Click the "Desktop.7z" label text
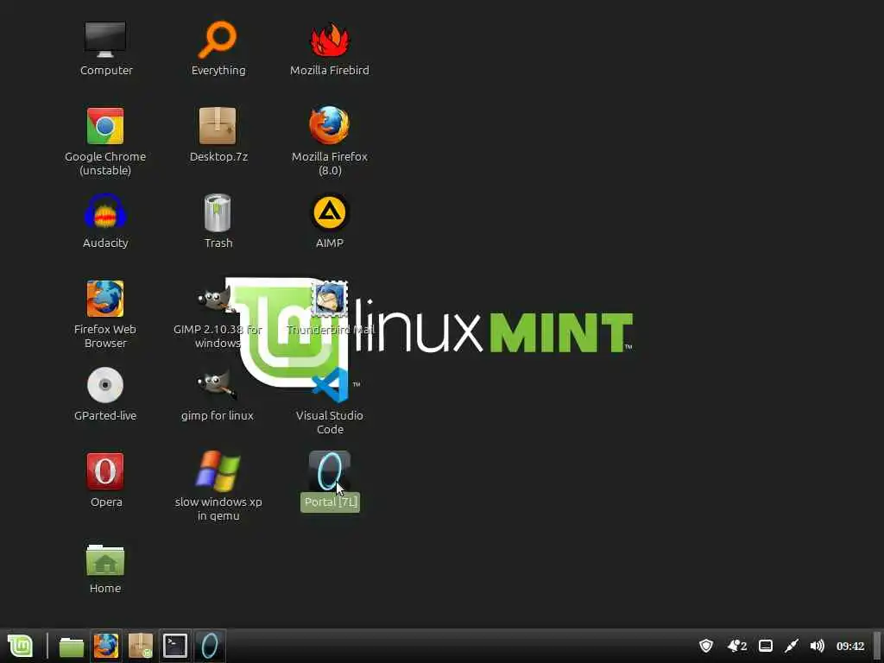Viewport: 884px width, 663px height. [218, 157]
